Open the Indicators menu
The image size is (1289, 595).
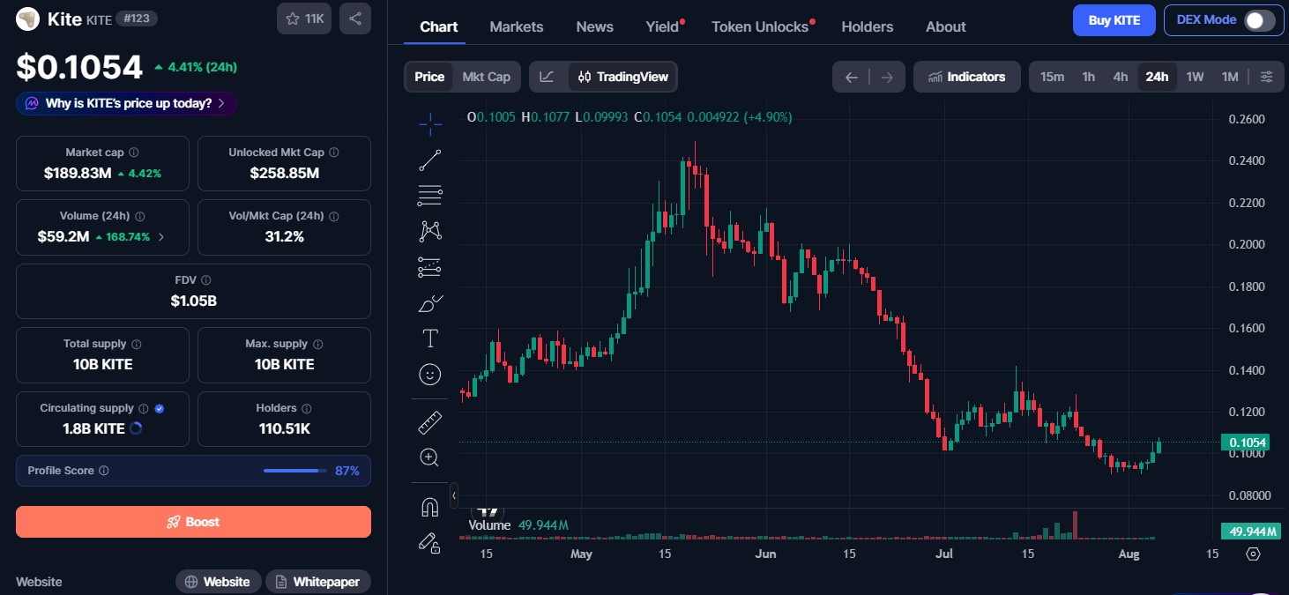click(967, 77)
